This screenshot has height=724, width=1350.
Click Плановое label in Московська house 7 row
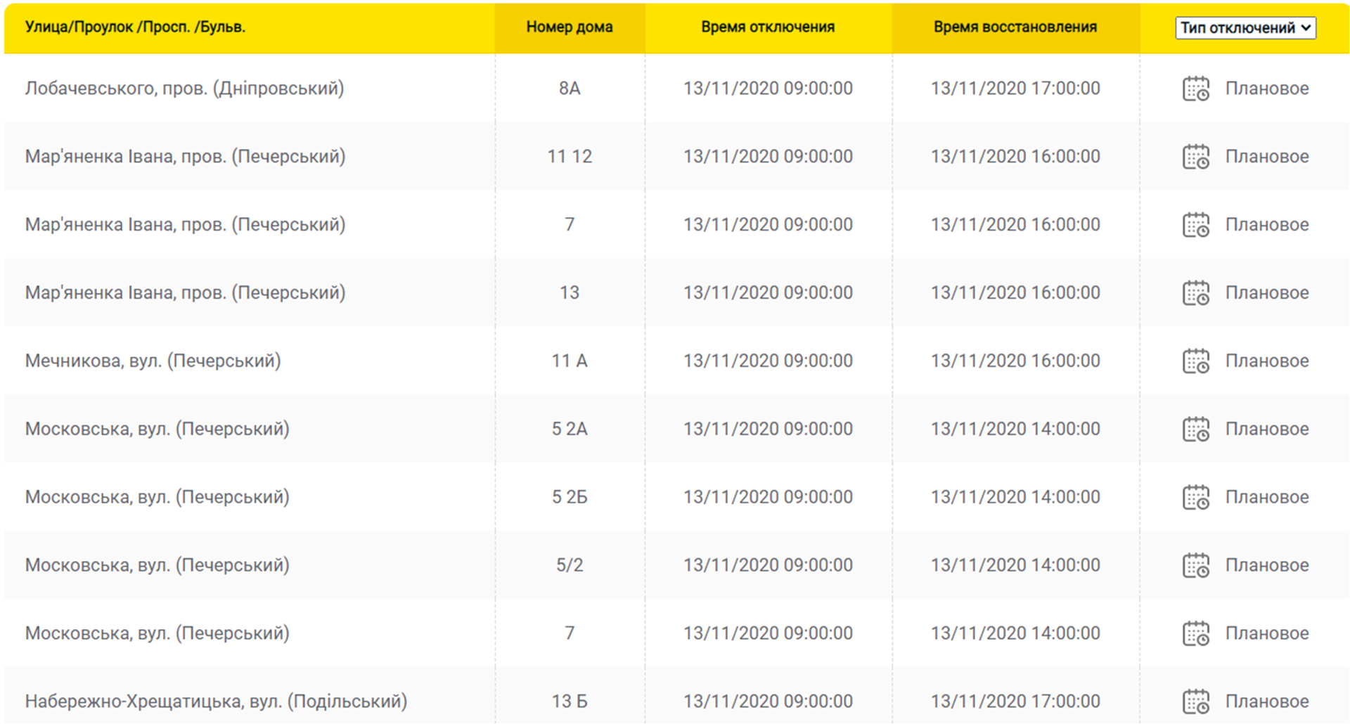pyautogui.click(x=1266, y=633)
